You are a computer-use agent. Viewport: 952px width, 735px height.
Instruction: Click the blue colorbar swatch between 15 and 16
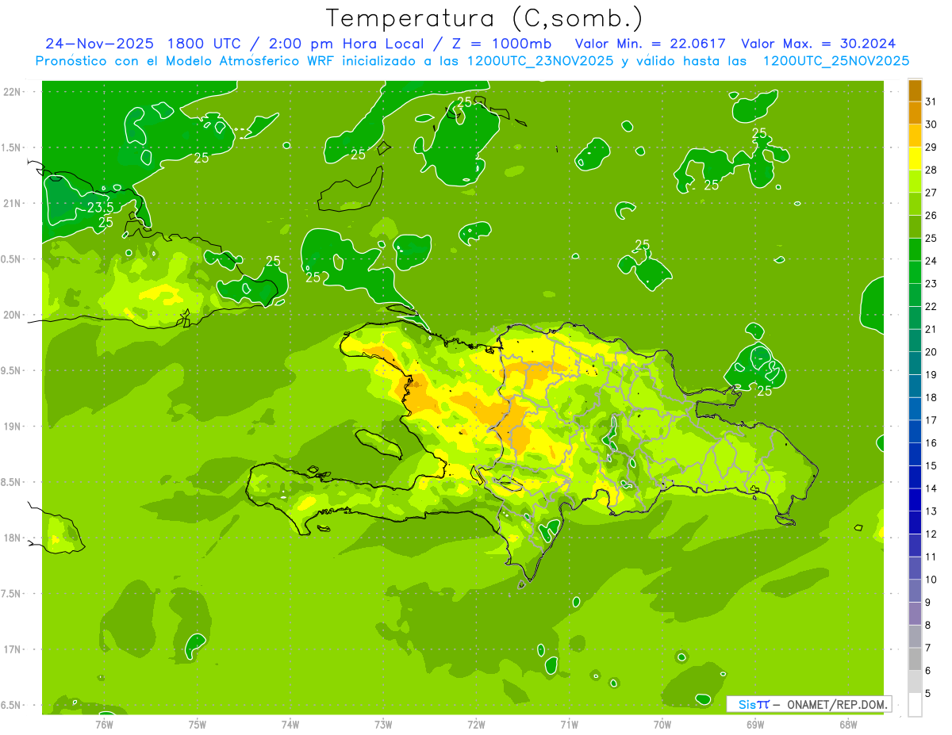tap(915, 454)
